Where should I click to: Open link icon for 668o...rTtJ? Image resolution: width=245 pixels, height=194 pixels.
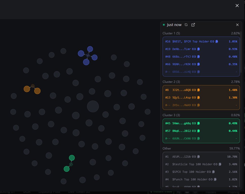coord(194,57)
